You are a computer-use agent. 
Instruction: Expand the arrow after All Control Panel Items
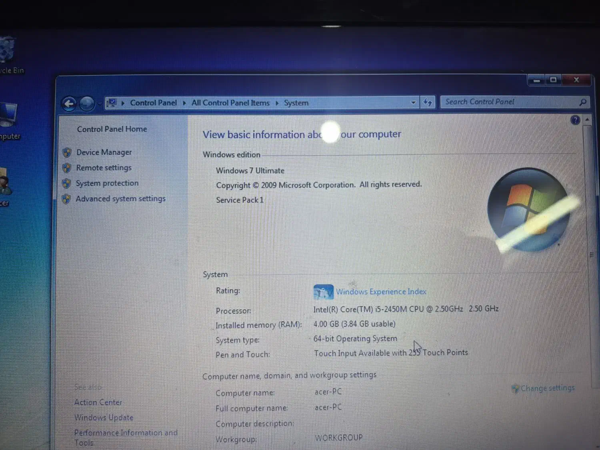coord(277,103)
